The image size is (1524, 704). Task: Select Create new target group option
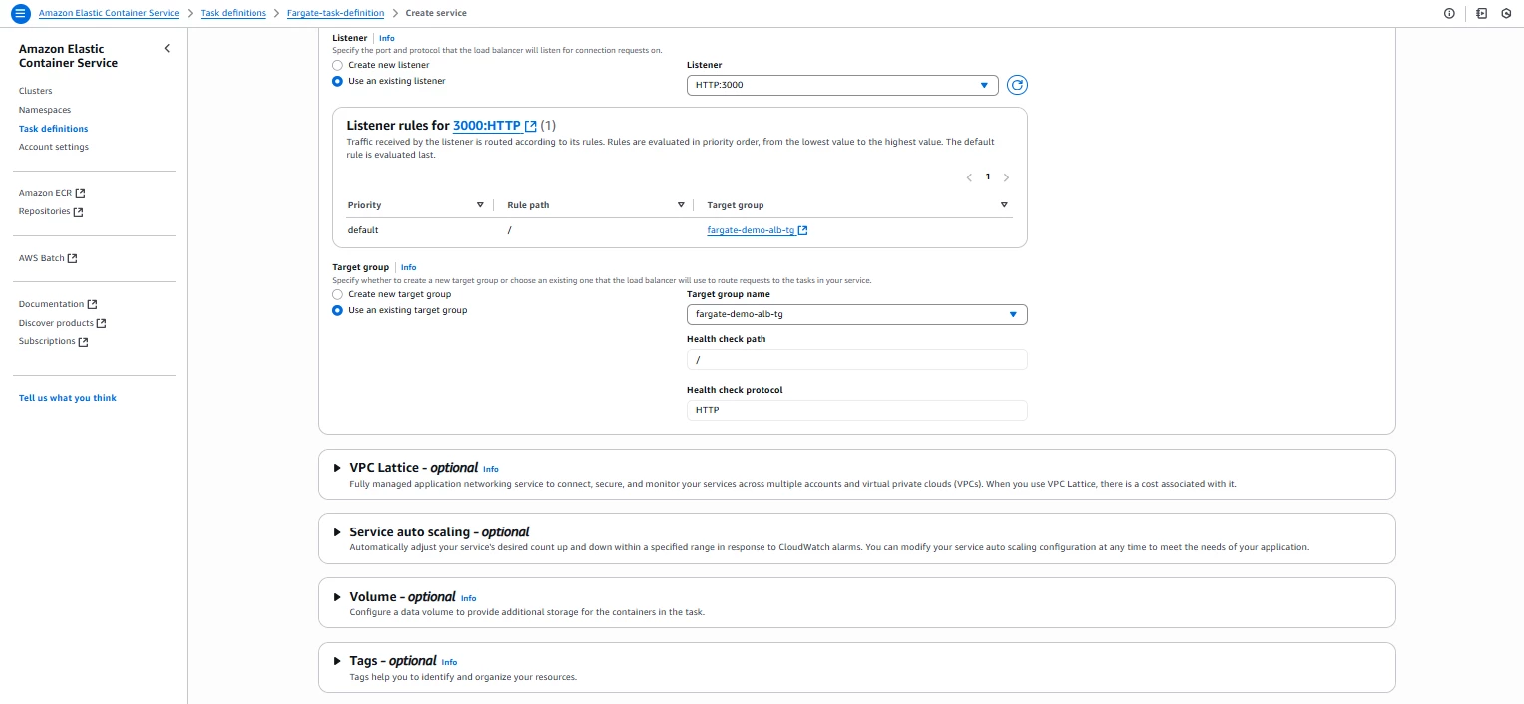pyautogui.click(x=337, y=294)
